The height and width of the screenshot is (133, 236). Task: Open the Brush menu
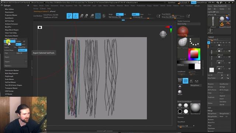(x=41, y=6)
